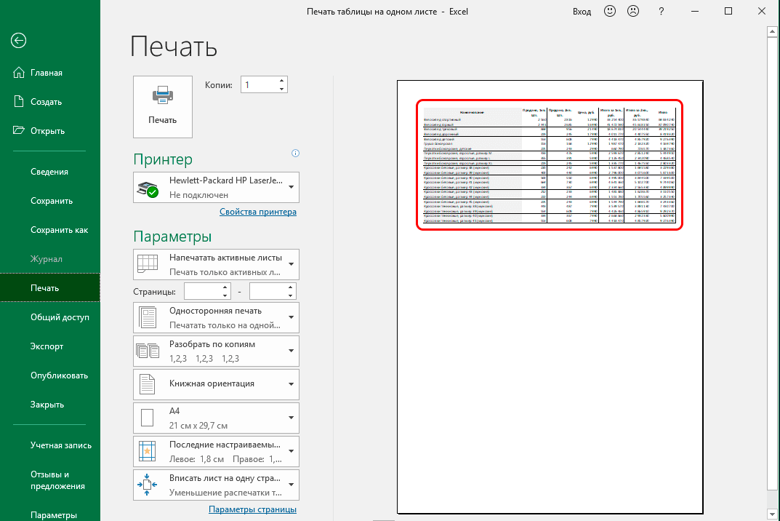Expand the Односторонняя печать dropdown
This screenshot has height=521, width=780.
[217, 317]
